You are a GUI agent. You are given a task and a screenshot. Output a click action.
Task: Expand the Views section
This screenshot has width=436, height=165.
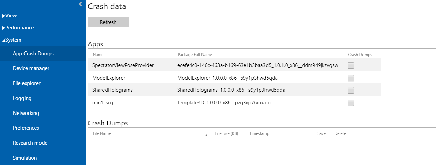click(11, 16)
